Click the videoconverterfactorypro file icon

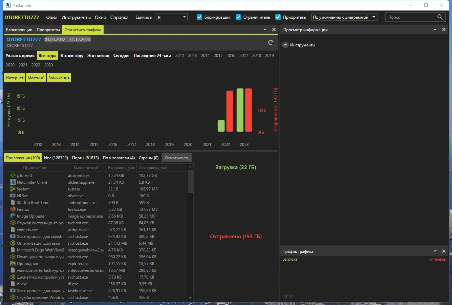point(13,270)
